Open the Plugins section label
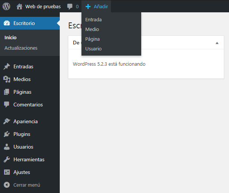Image resolution: width=229 pixels, height=193 pixels. pos(22,134)
